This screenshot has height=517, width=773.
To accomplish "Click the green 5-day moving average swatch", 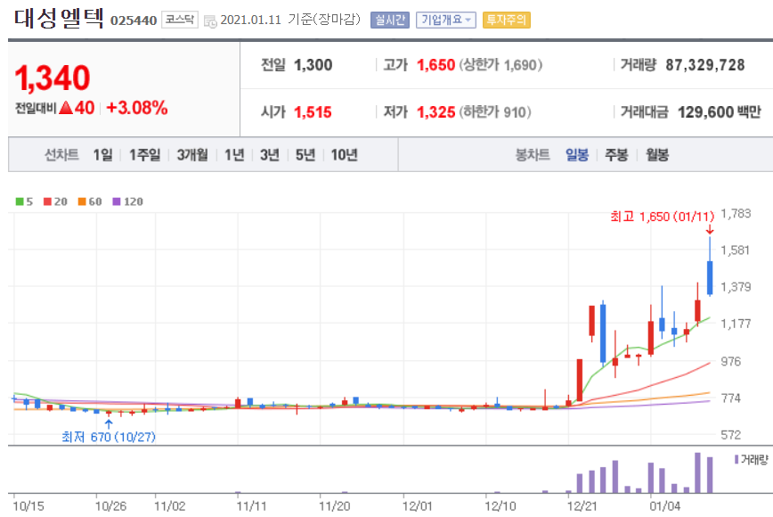I will 20,201.
